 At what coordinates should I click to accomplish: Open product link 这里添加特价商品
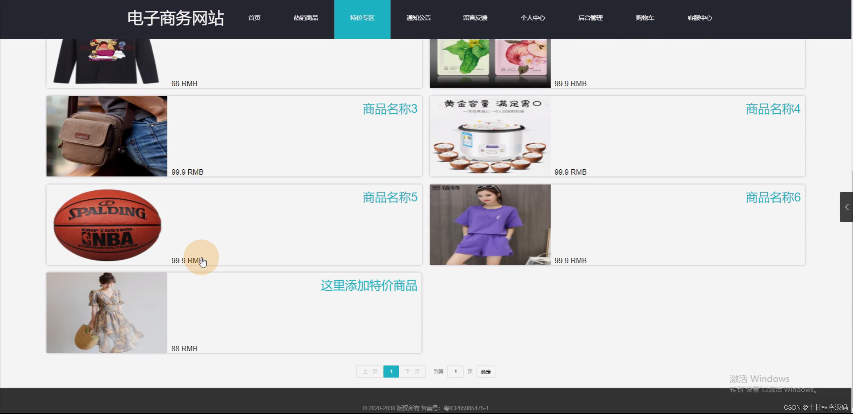368,286
